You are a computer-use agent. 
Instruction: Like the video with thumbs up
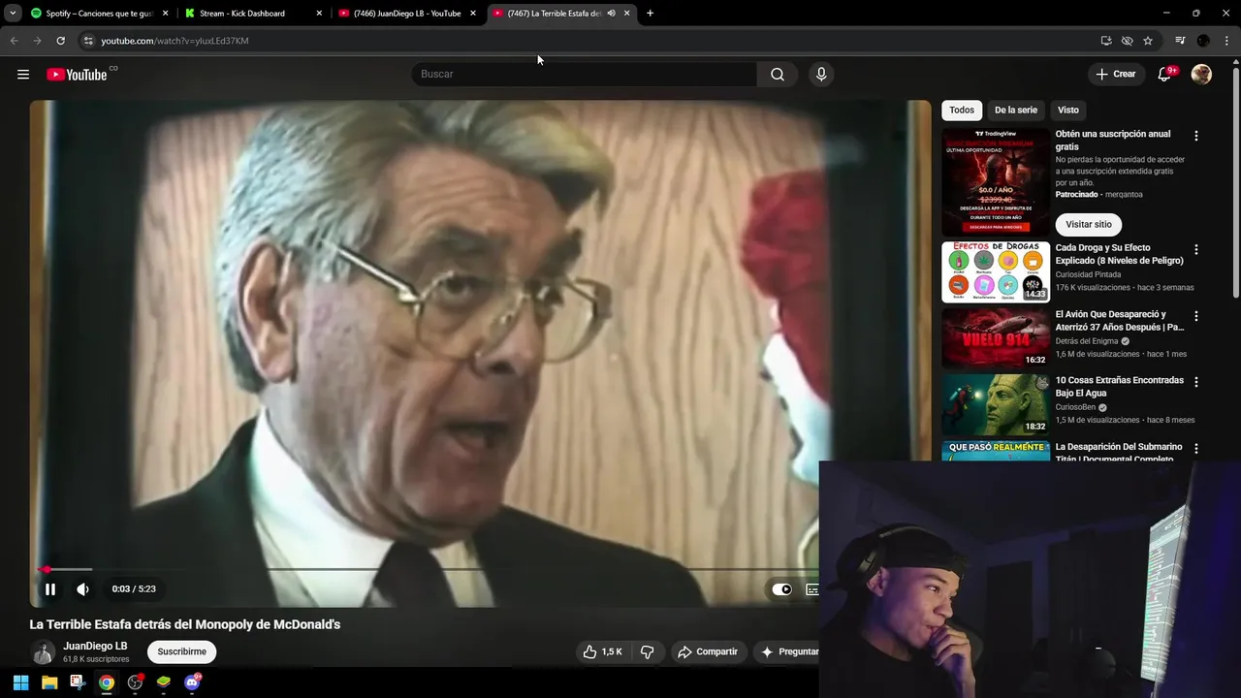pyautogui.click(x=601, y=651)
